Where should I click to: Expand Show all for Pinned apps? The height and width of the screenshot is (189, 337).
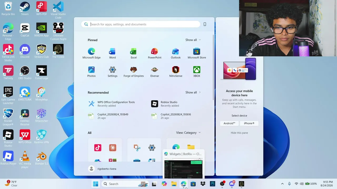tap(193, 40)
